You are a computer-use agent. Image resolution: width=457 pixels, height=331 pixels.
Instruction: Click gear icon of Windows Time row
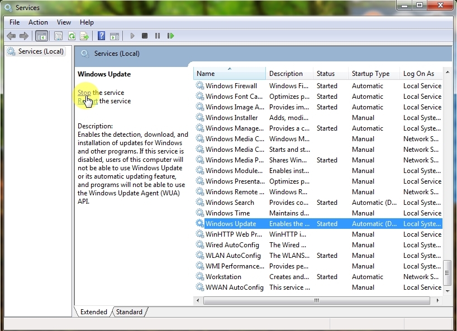pos(199,213)
